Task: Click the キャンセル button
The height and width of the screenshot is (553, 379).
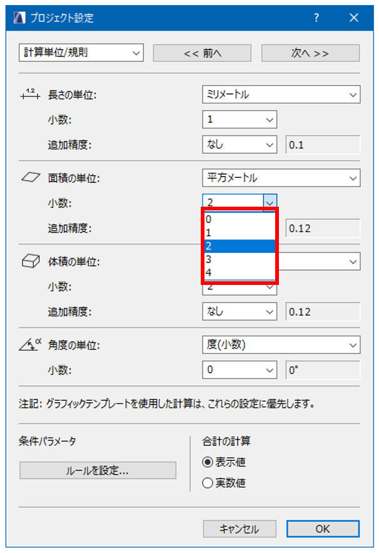Action: [x=240, y=529]
